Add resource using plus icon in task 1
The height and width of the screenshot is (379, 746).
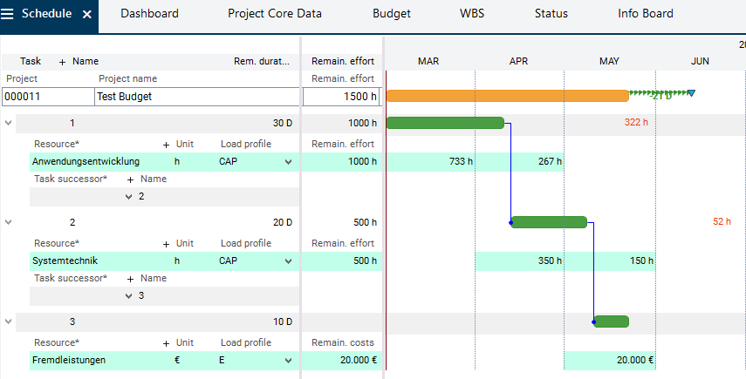click(166, 144)
